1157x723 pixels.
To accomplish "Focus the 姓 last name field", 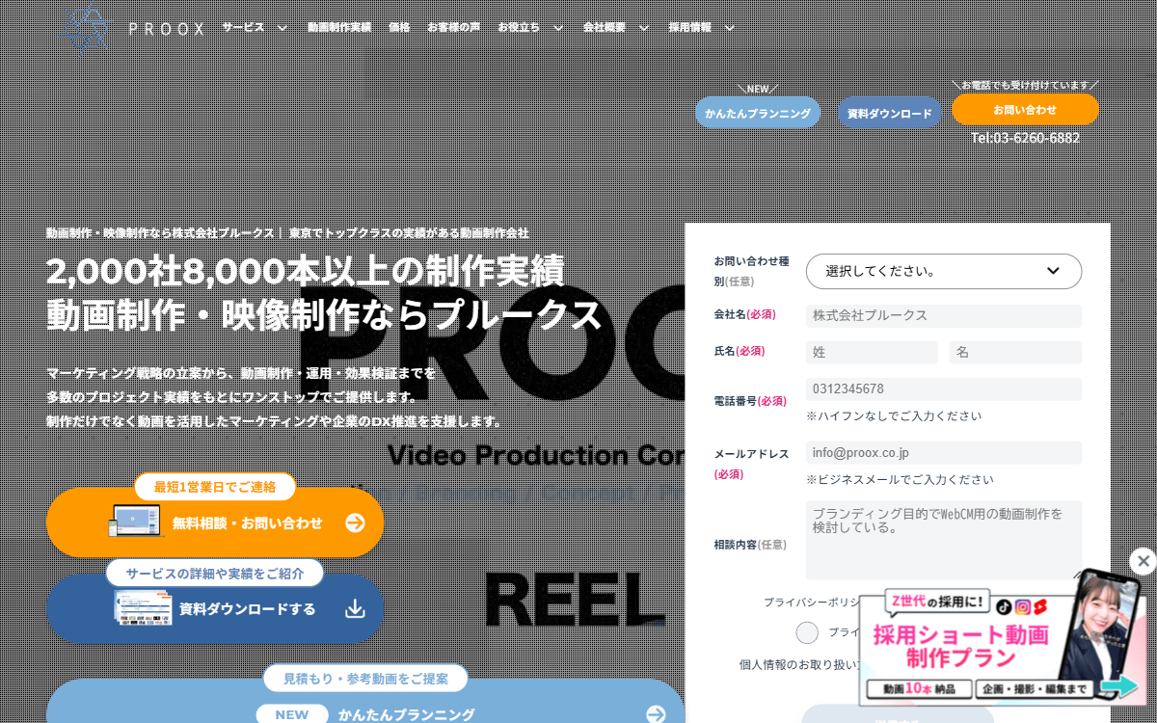I will pos(872,352).
